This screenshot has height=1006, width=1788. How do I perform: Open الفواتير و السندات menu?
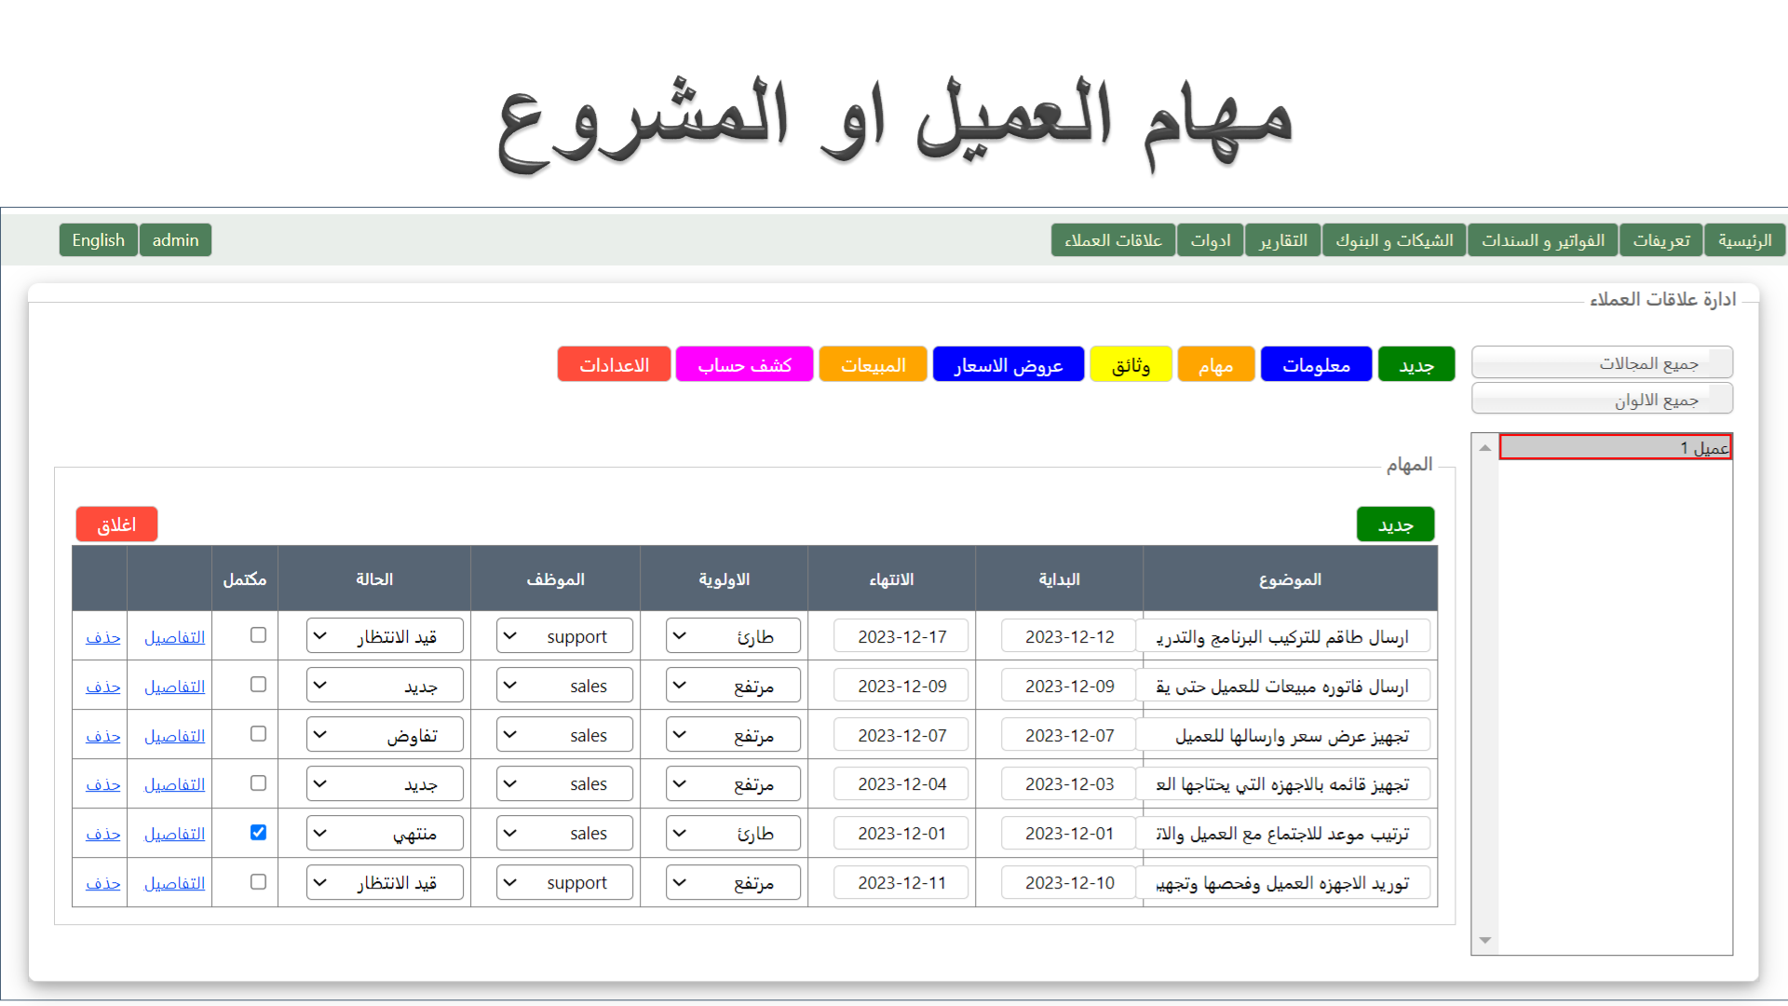click(1542, 240)
